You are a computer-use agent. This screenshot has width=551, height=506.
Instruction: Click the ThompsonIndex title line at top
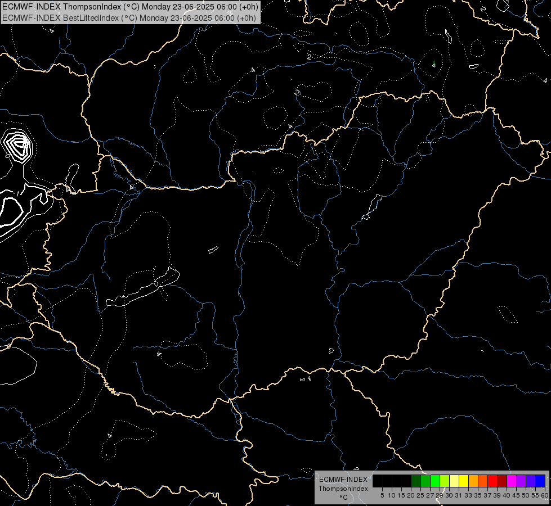[130, 7]
